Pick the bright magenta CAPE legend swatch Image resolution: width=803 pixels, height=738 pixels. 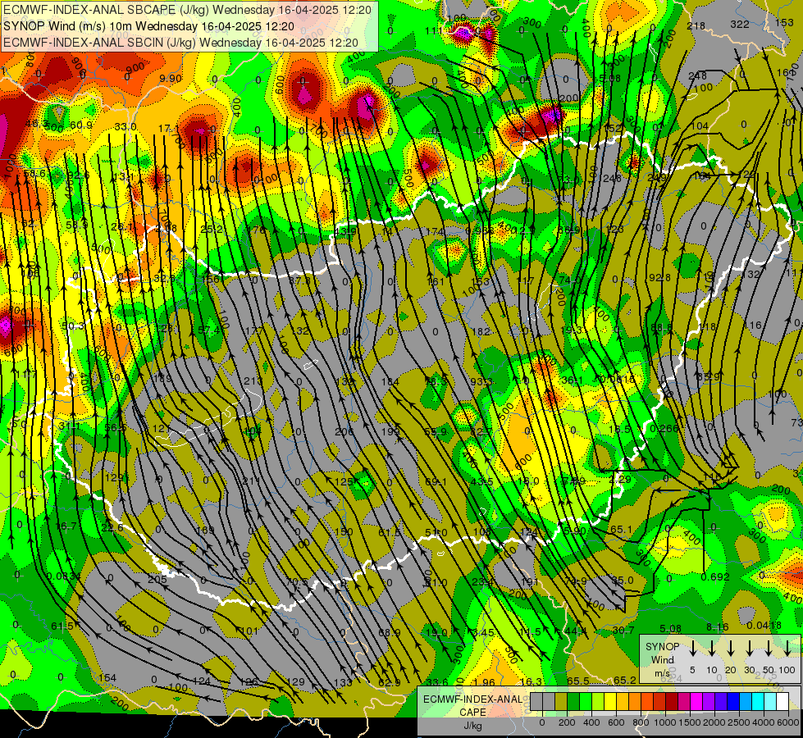pyautogui.click(x=697, y=701)
